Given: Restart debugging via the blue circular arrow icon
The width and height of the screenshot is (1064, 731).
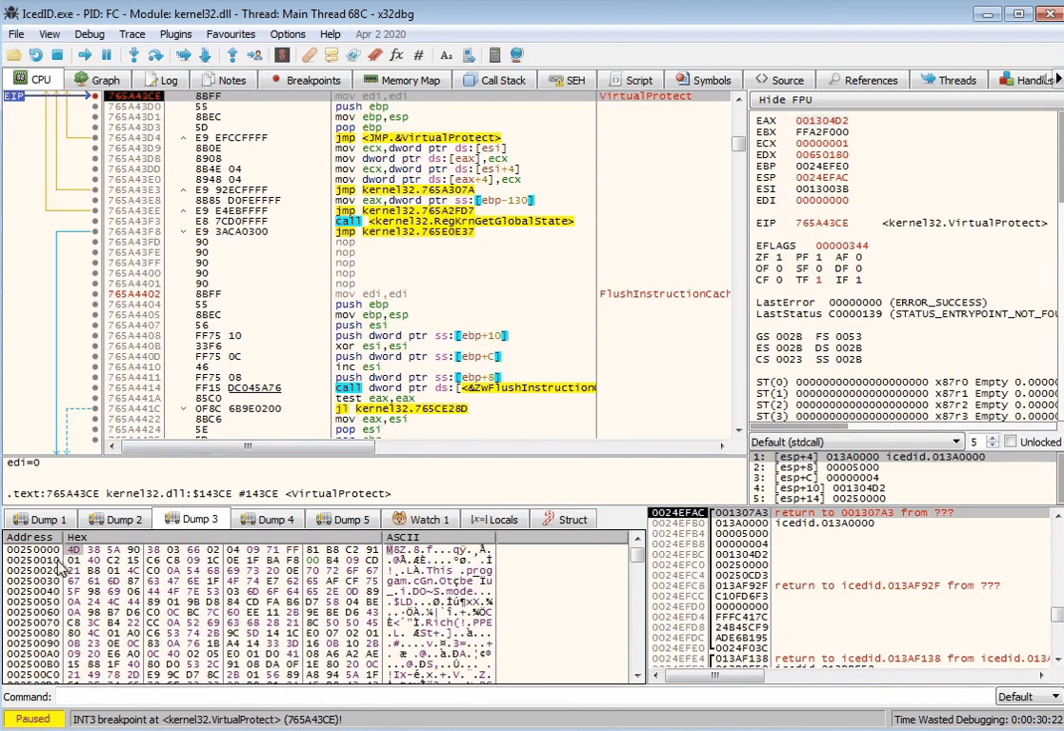Looking at the screenshot, I should [x=36, y=54].
